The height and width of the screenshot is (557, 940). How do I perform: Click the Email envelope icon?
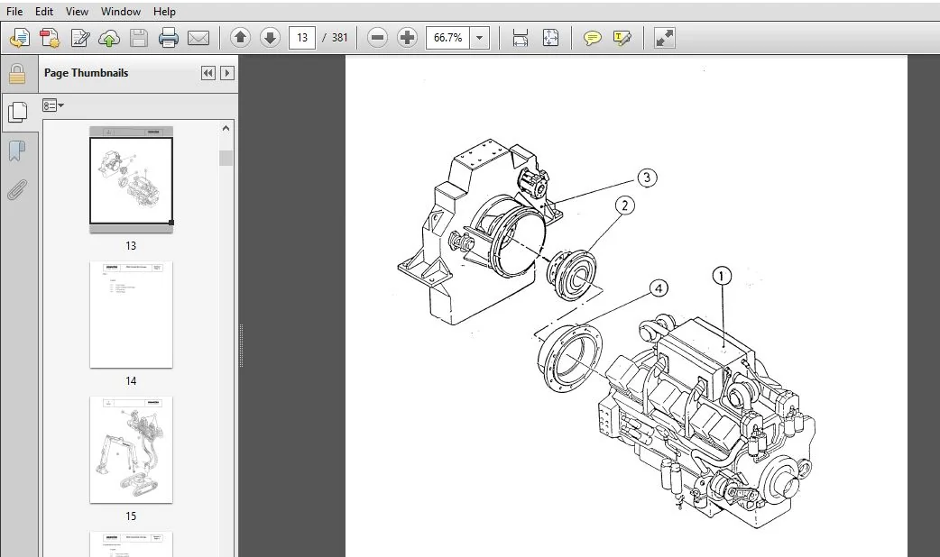click(x=198, y=39)
